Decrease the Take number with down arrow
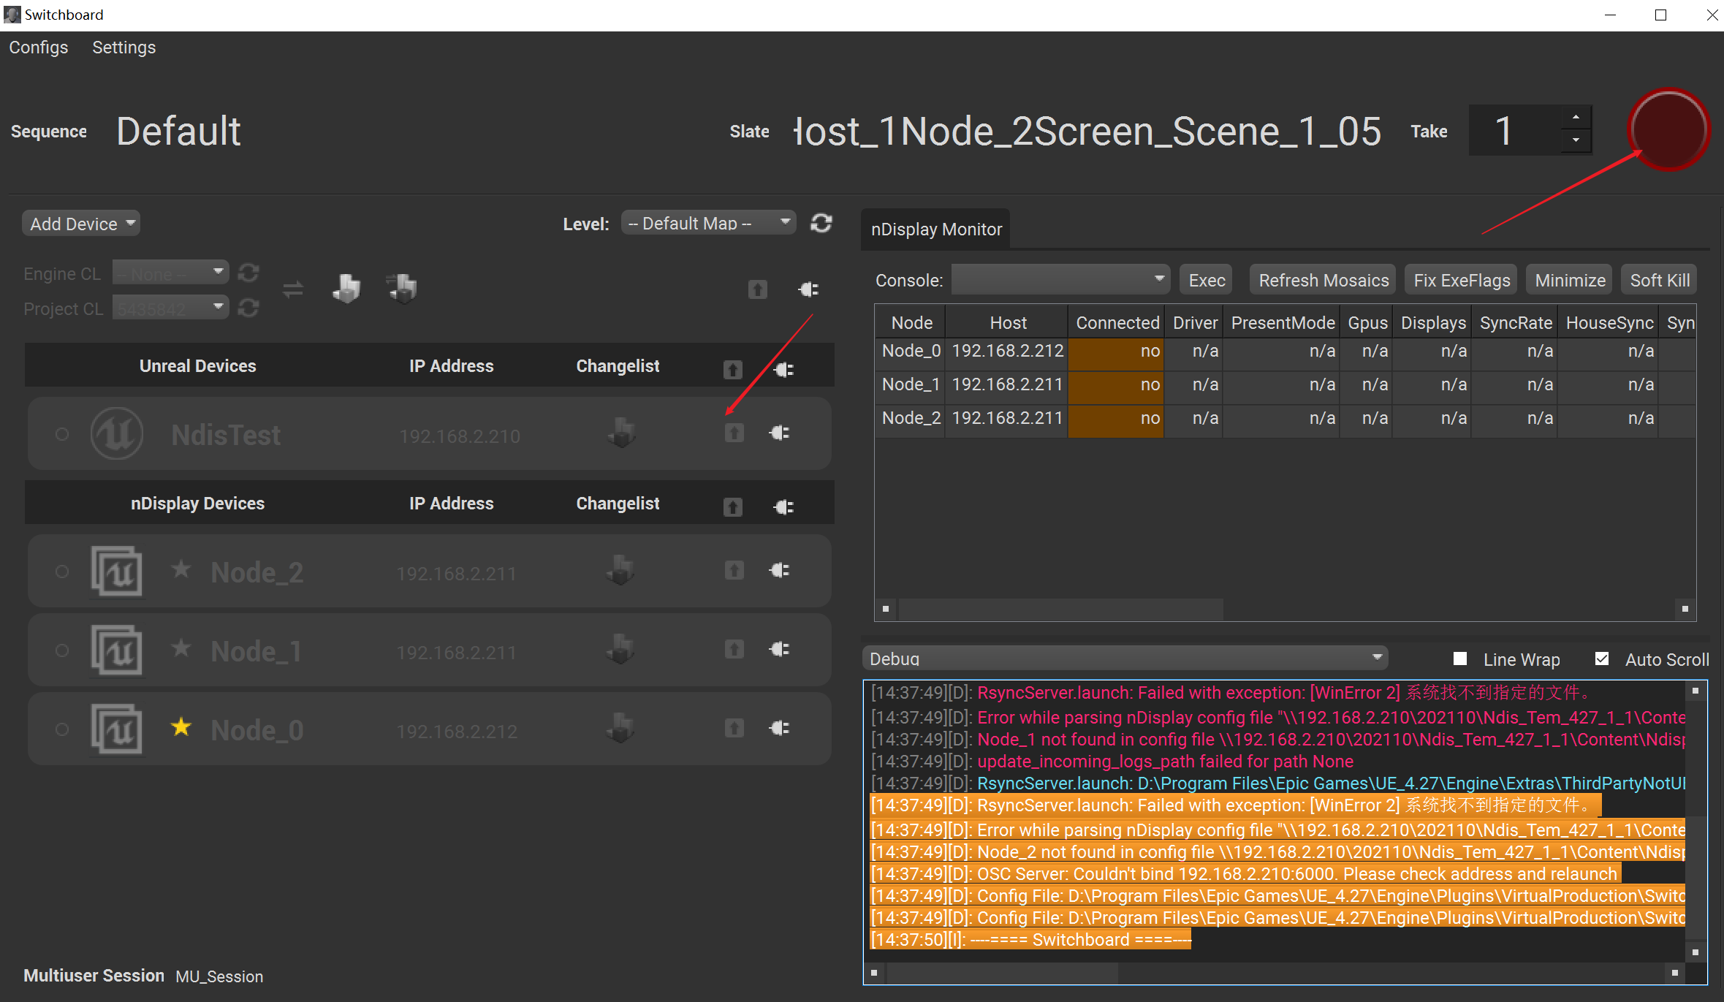 [1576, 140]
